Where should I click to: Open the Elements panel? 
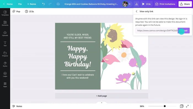pyautogui.click(x=5, y=23)
